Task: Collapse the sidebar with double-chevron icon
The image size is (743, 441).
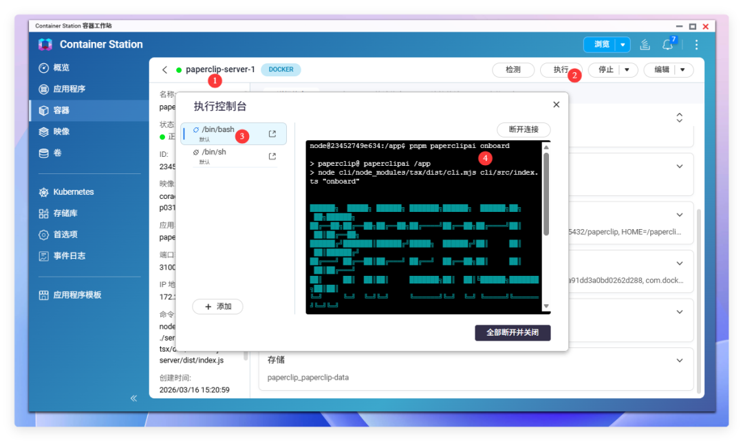Action: [x=133, y=398]
